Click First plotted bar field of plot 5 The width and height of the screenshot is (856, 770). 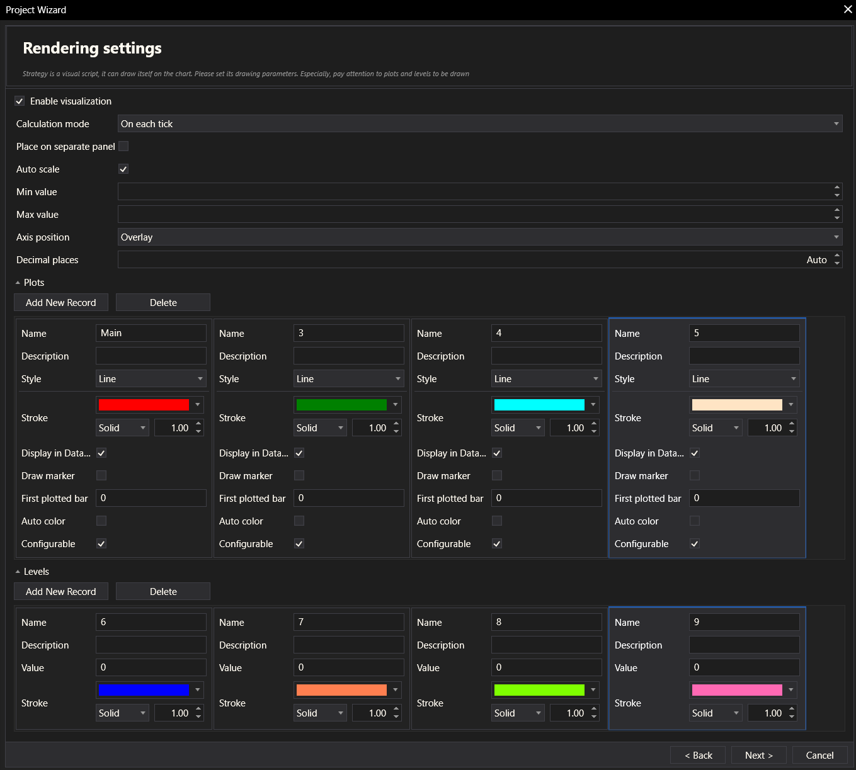tap(744, 499)
